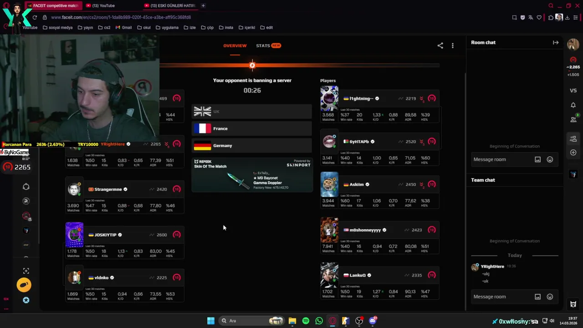Open l1ghtning-- player profile

pyautogui.click(x=361, y=98)
